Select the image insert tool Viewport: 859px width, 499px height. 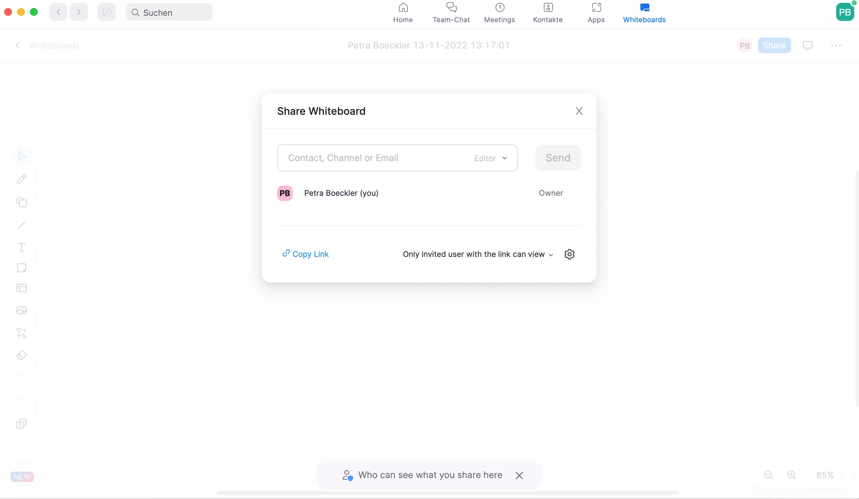[x=22, y=311]
